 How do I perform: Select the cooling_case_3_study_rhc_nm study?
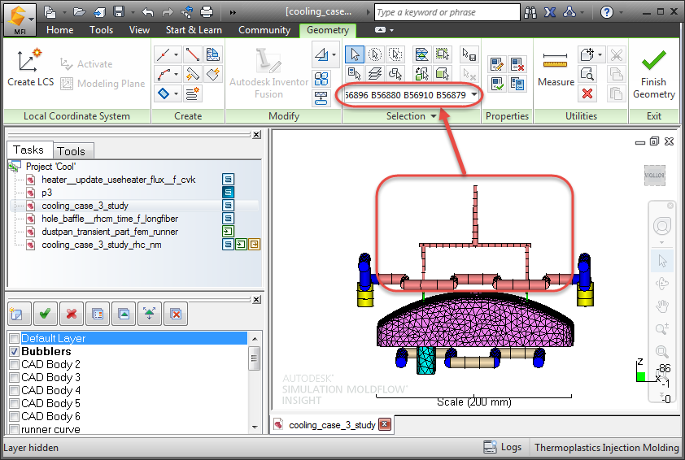(x=102, y=245)
